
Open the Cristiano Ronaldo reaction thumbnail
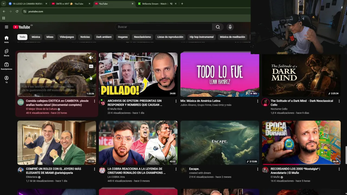point(138,143)
